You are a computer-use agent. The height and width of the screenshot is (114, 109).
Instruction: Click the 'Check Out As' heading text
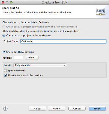click(x=10, y=8)
